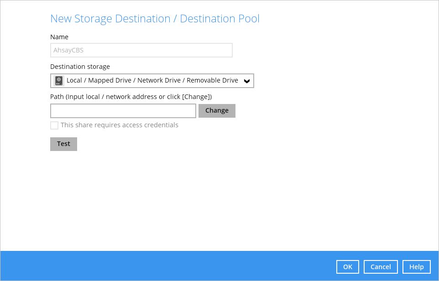439x281 pixels.
Task: Click the drive icon in Destination storage
Action: [x=58, y=81]
